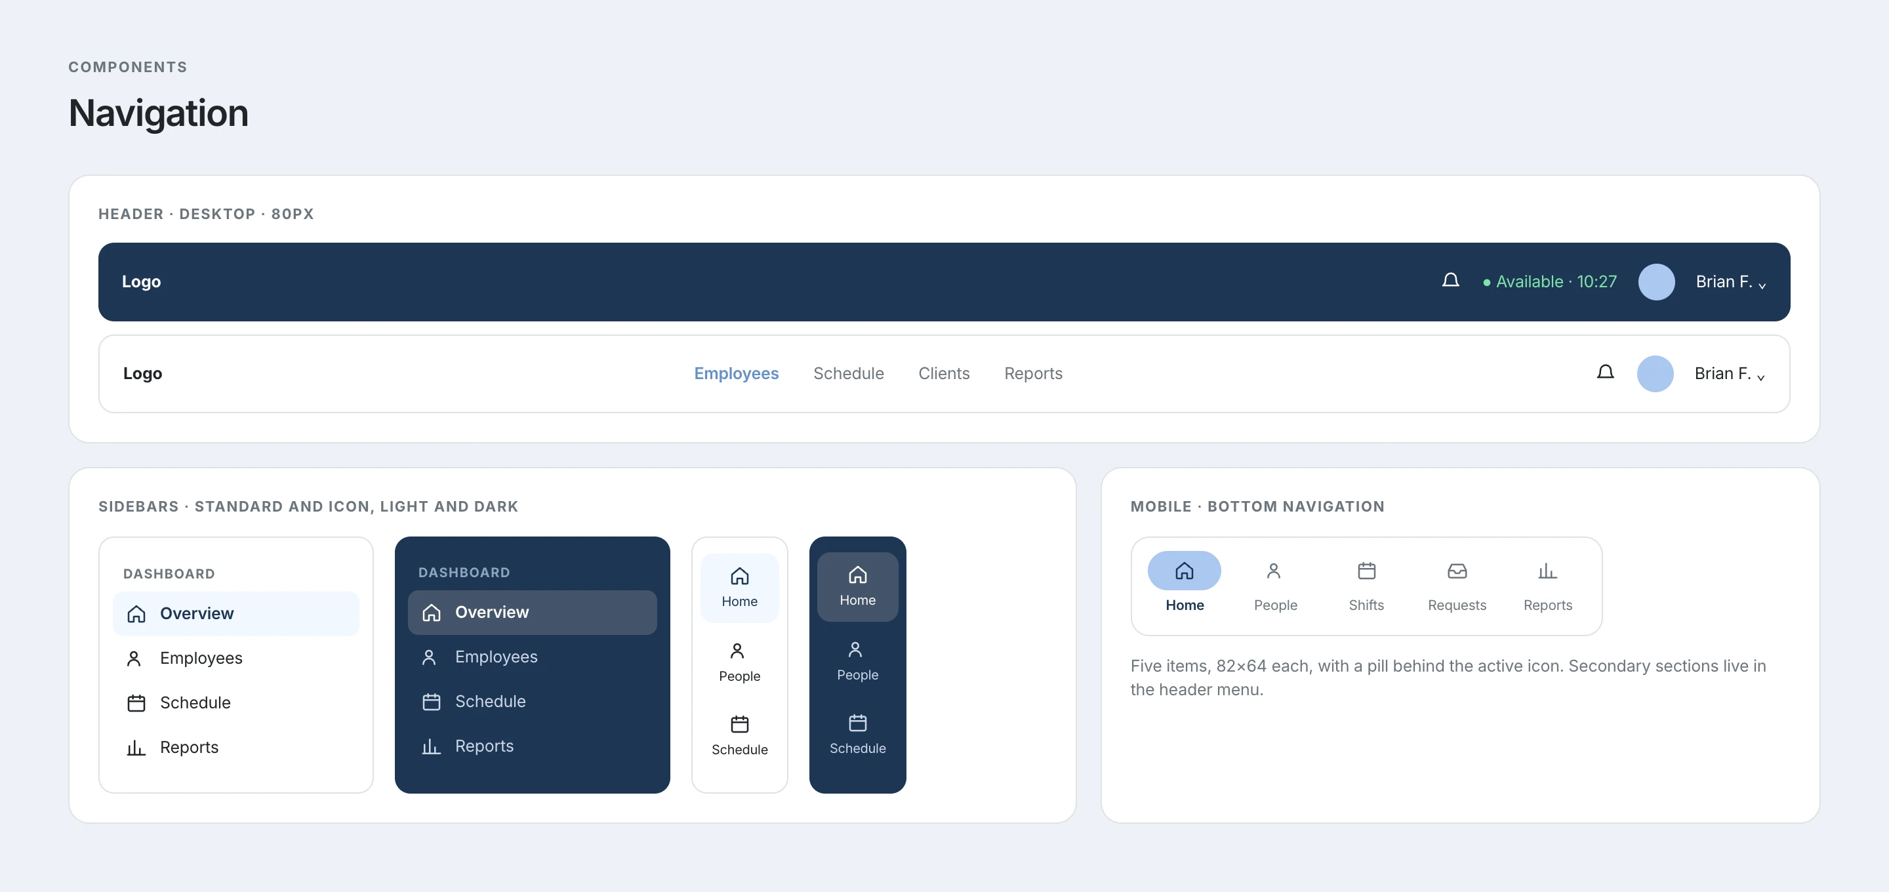Click the bell icon in the light header

point(1605,373)
